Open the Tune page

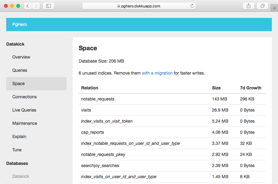pyautogui.click(x=17, y=150)
